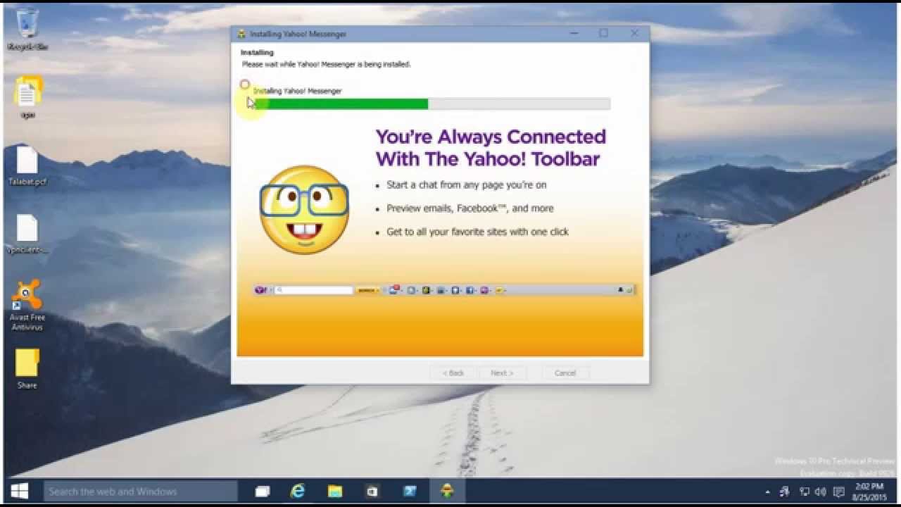Screen dimensions: 901x507
Task: Show hidden system tray icons
Action: [x=768, y=492]
